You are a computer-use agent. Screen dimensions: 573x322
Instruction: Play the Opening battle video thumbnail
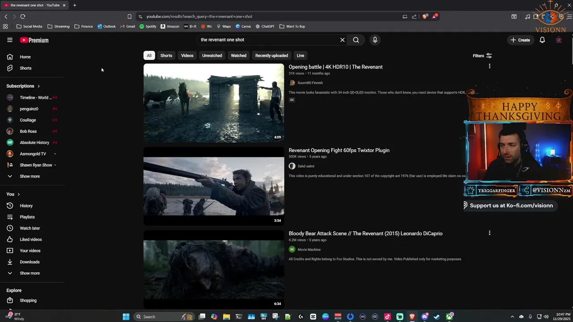click(x=214, y=103)
